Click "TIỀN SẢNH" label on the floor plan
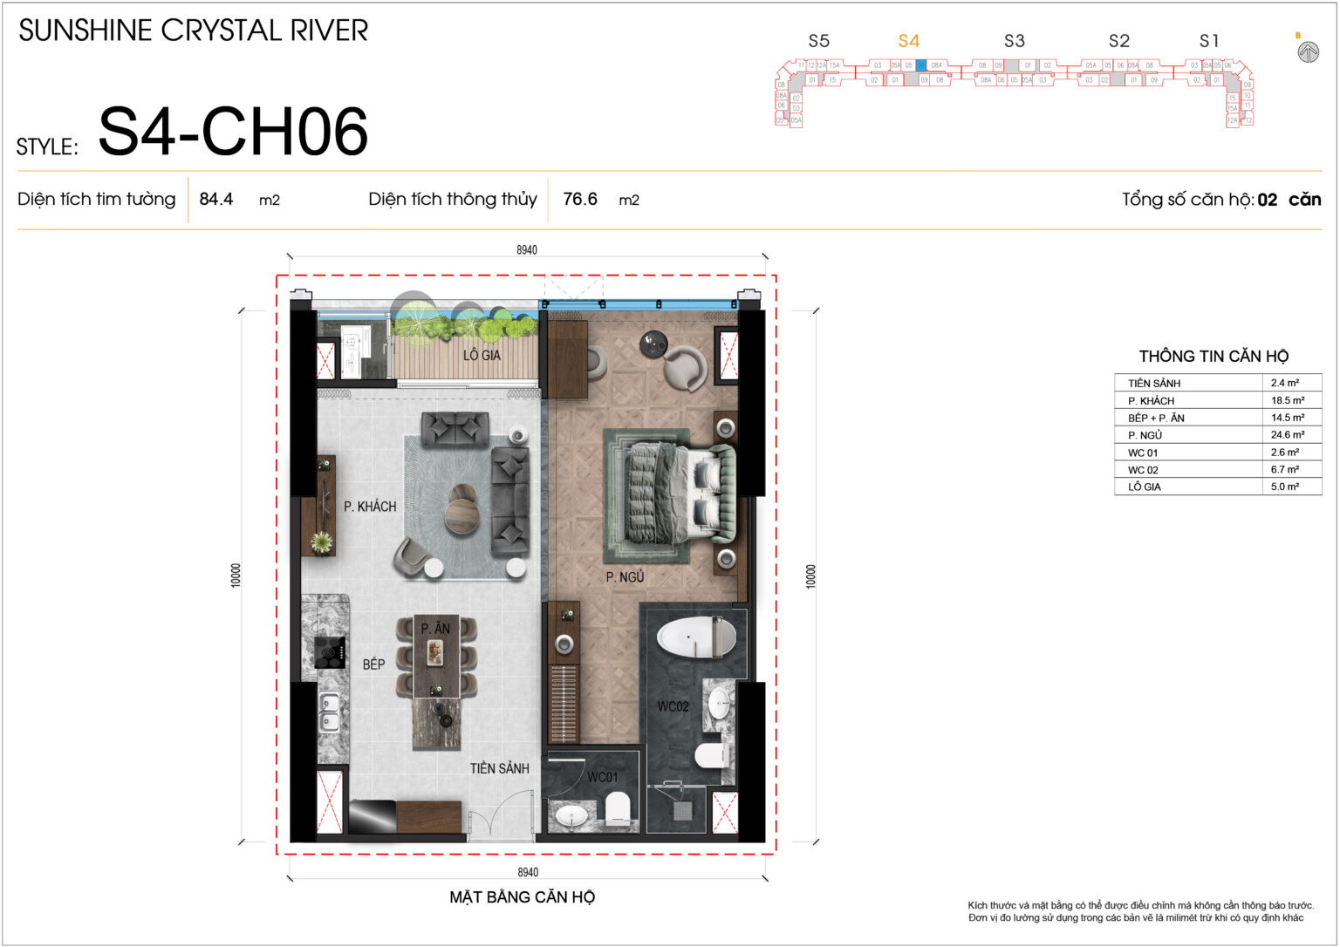 click(x=500, y=768)
